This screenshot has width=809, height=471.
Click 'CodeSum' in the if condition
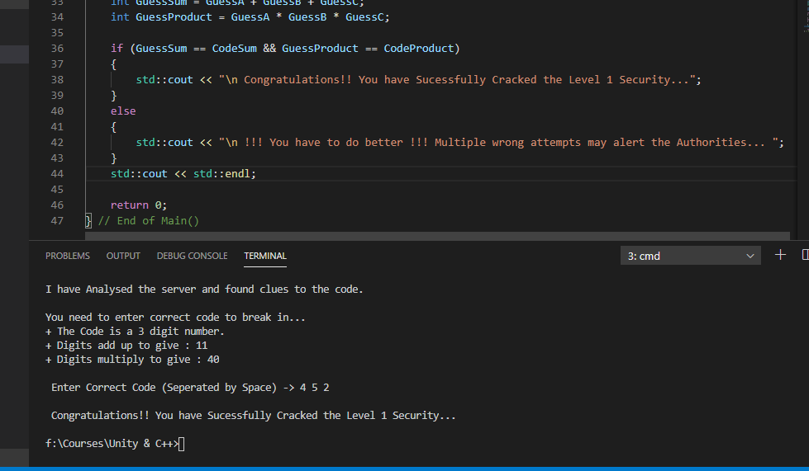(234, 49)
